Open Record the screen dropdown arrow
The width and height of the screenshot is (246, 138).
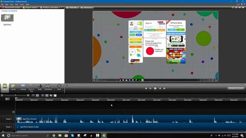(21, 8)
